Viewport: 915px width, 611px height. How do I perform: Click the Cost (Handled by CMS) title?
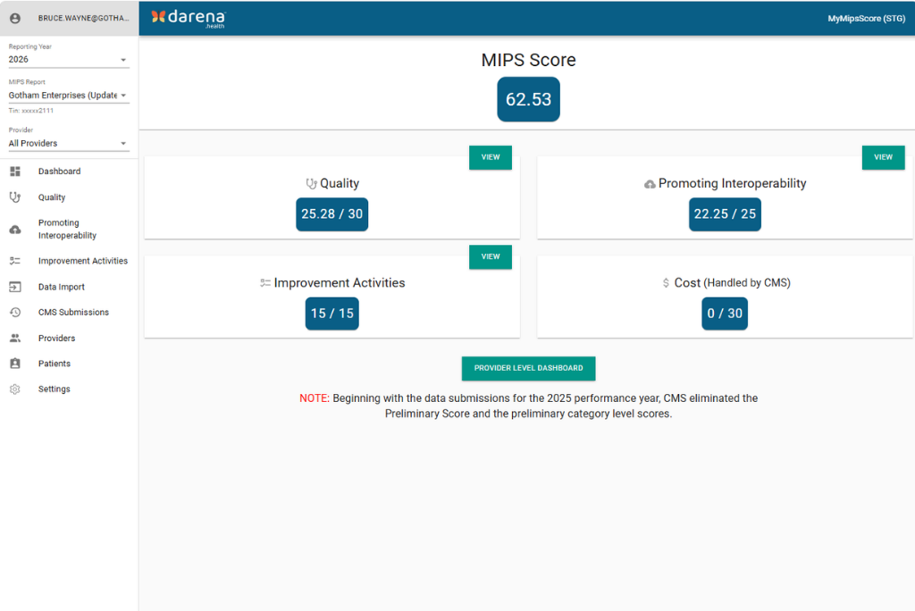point(733,283)
